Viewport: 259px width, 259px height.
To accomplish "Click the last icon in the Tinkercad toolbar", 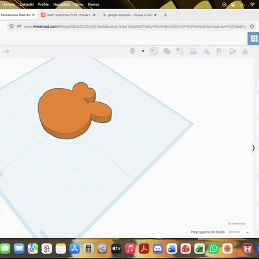I will [x=245, y=51].
